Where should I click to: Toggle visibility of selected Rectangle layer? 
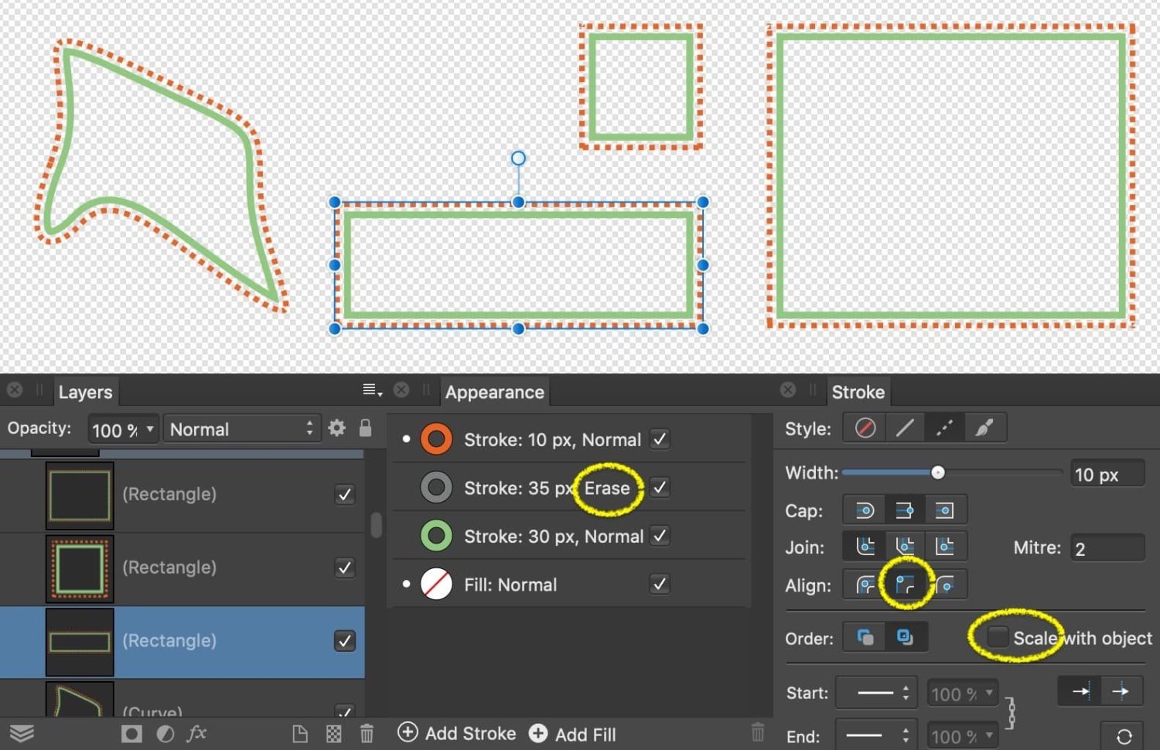tap(345, 641)
